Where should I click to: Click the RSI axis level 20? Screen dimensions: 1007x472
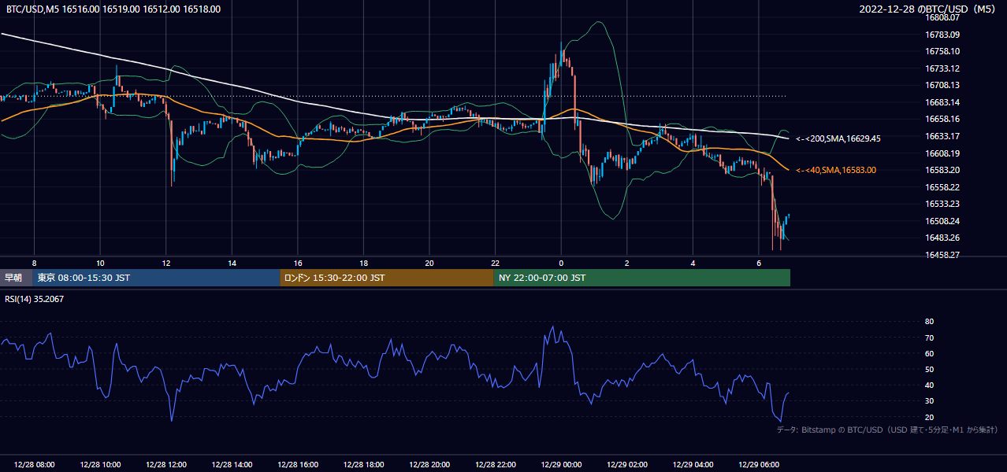[x=929, y=417]
